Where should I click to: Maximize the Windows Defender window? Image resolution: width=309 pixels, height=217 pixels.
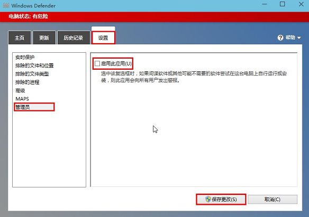[x=282, y=4]
